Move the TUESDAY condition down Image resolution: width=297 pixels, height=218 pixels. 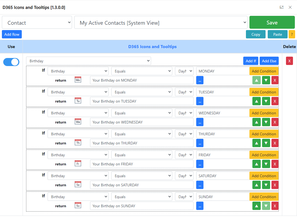click(x=266, y=101)
